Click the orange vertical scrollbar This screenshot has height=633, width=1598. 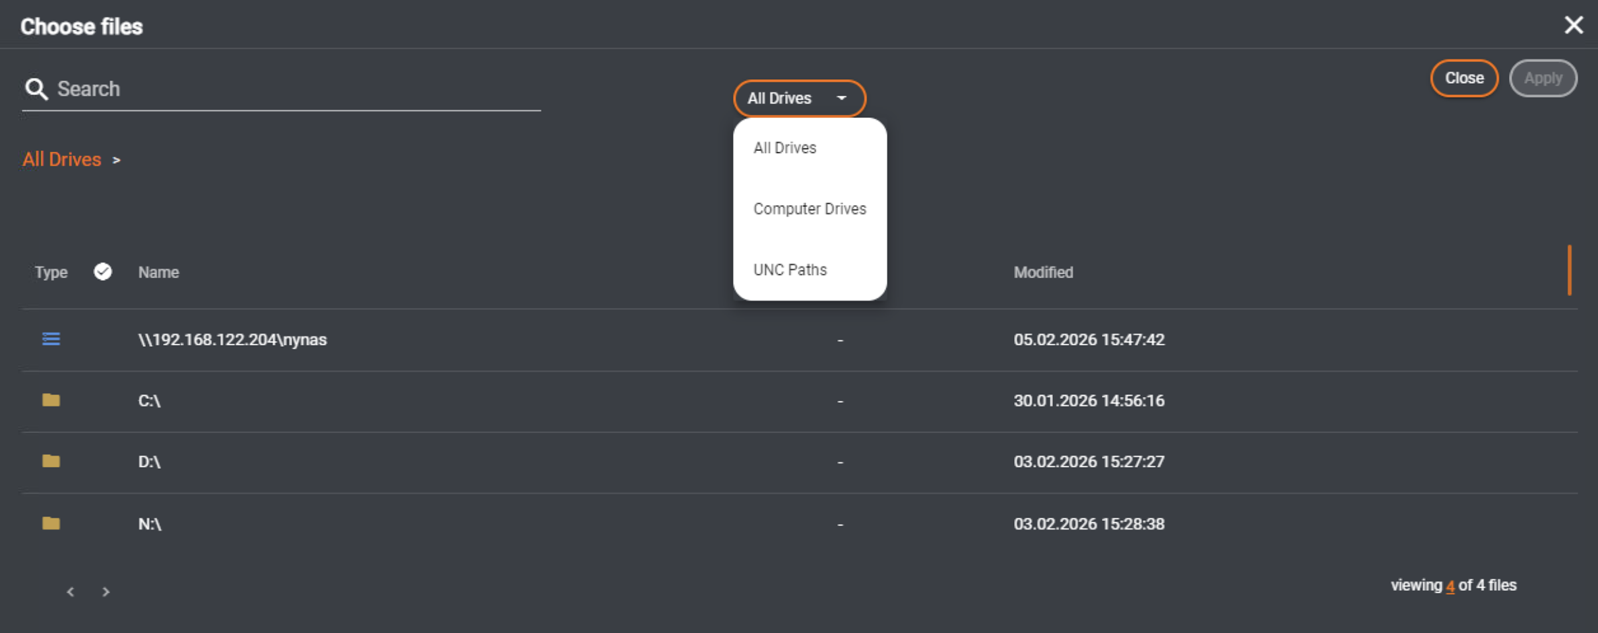point(1569,270)
